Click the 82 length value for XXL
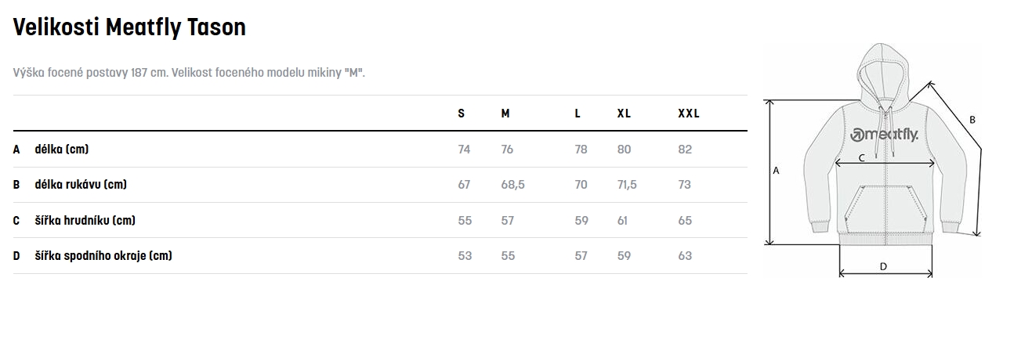This screenshot has height=339, width=1021. coord(685,149)
